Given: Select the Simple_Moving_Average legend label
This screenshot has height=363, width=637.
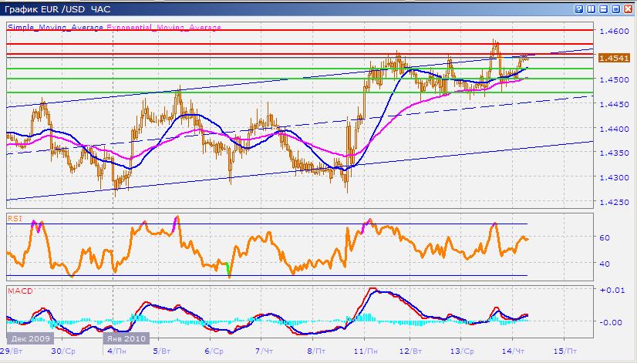Looking at the screenshot, I should coord(56,27).
